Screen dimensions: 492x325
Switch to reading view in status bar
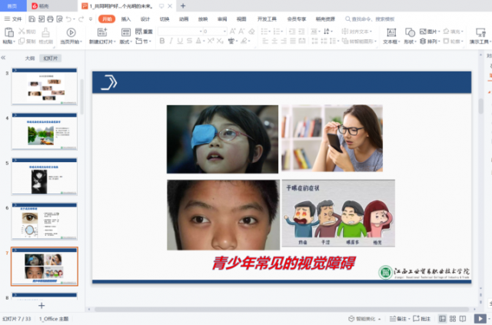pos(464,318)
